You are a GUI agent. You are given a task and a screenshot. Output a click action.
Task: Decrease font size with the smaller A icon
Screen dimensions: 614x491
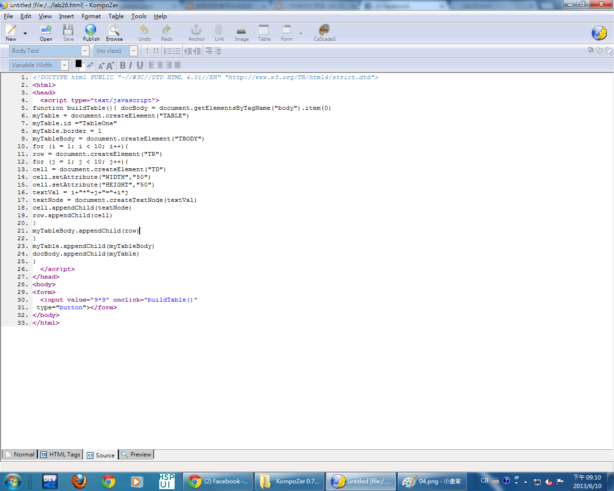coord(101,66)
